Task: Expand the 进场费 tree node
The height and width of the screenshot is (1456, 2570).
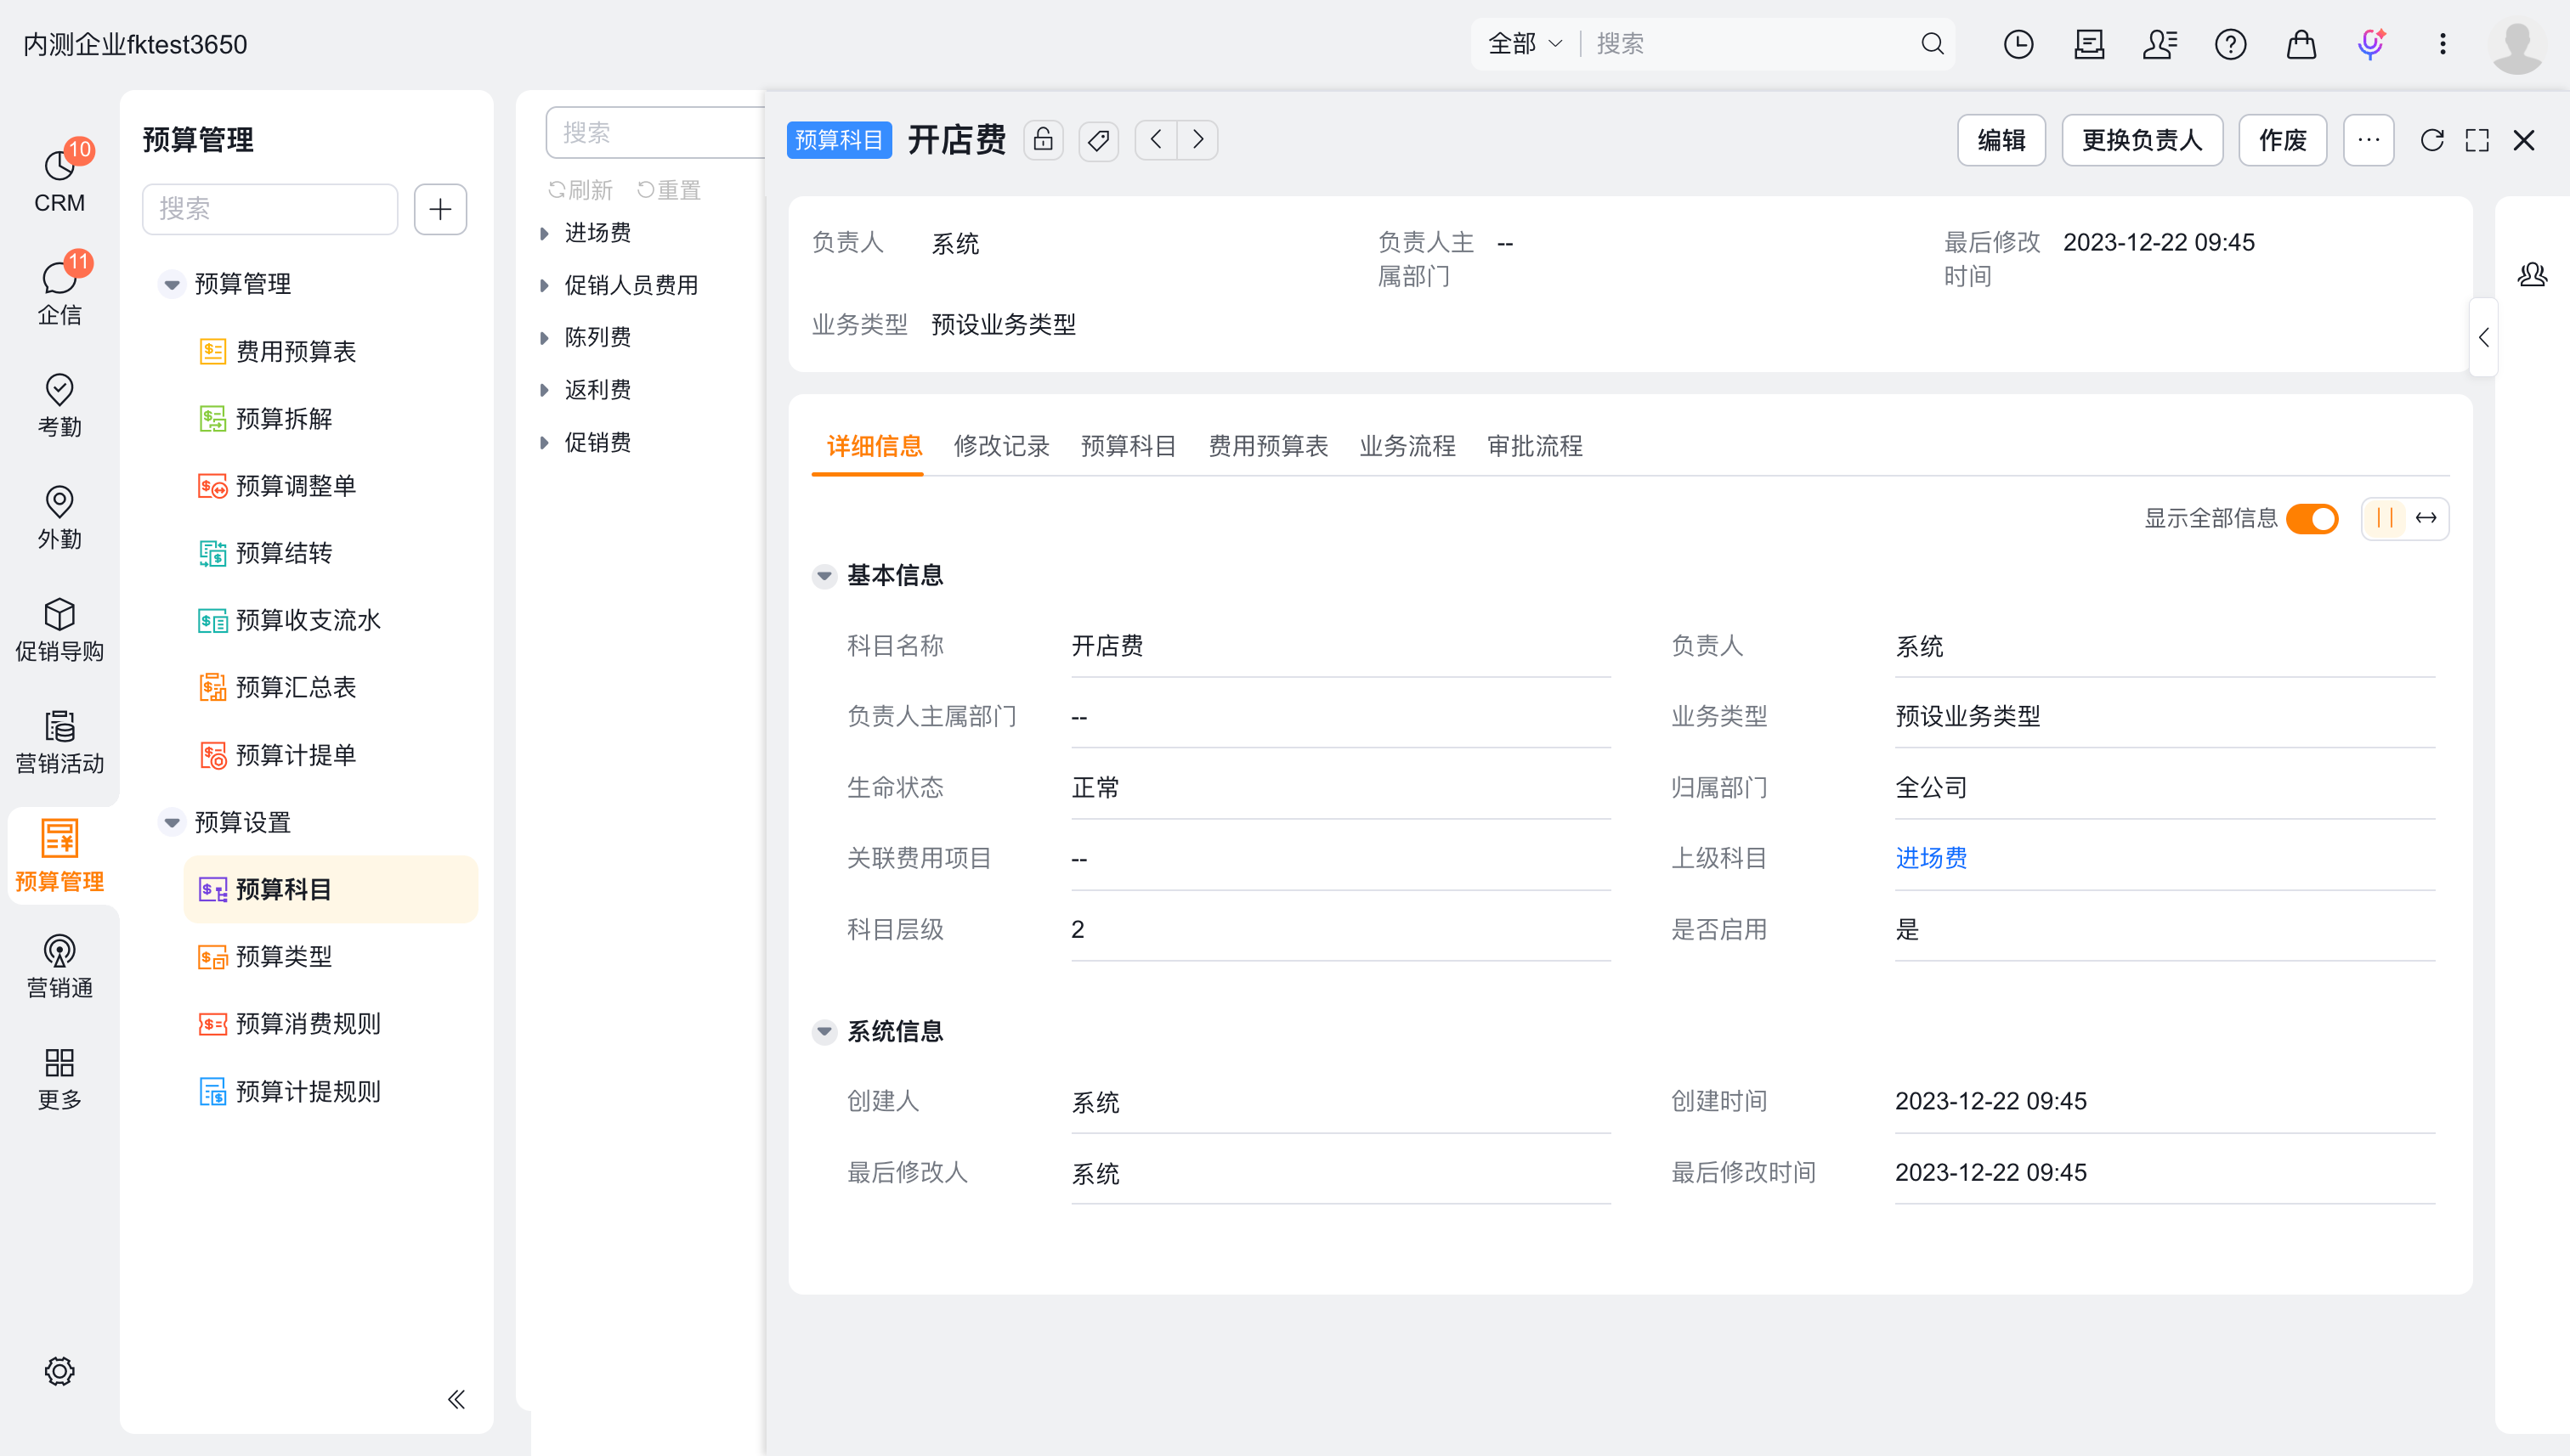Action: coord(544,233)
